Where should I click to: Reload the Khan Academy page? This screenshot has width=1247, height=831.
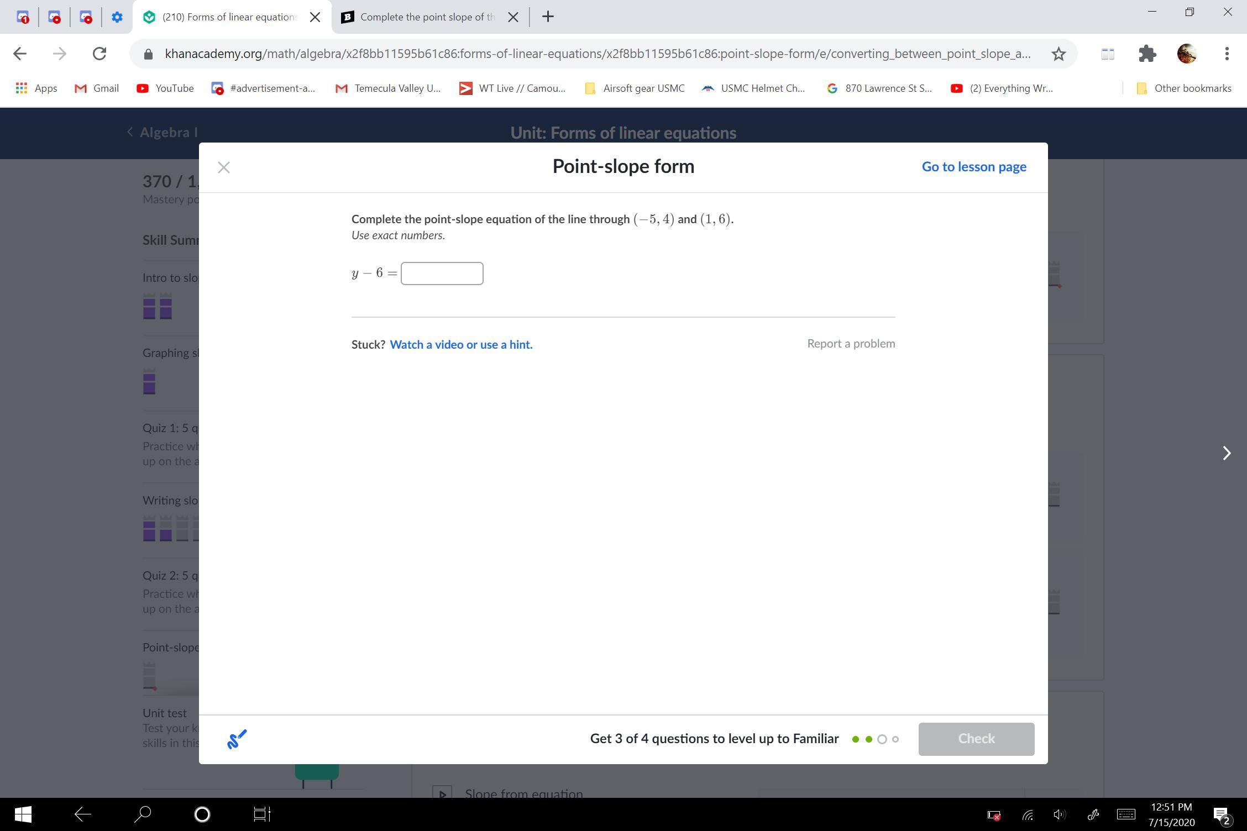[x=99, y=54]
